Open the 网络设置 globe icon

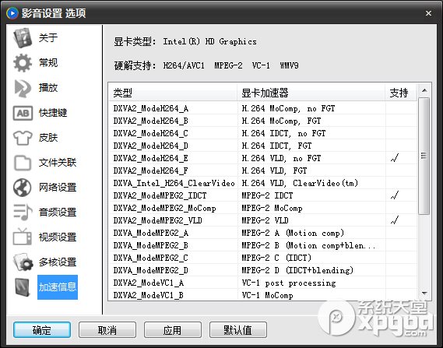(23, 188)
